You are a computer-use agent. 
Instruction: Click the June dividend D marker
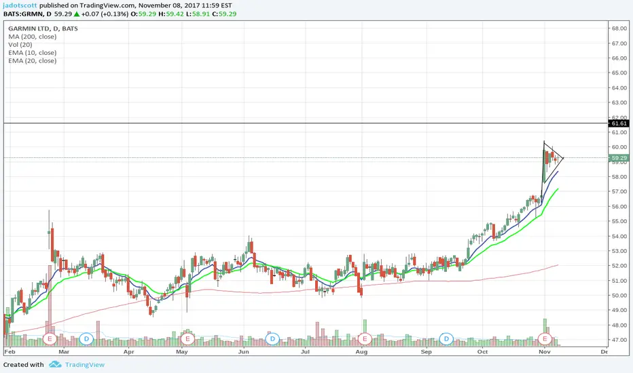click(272, 338)
